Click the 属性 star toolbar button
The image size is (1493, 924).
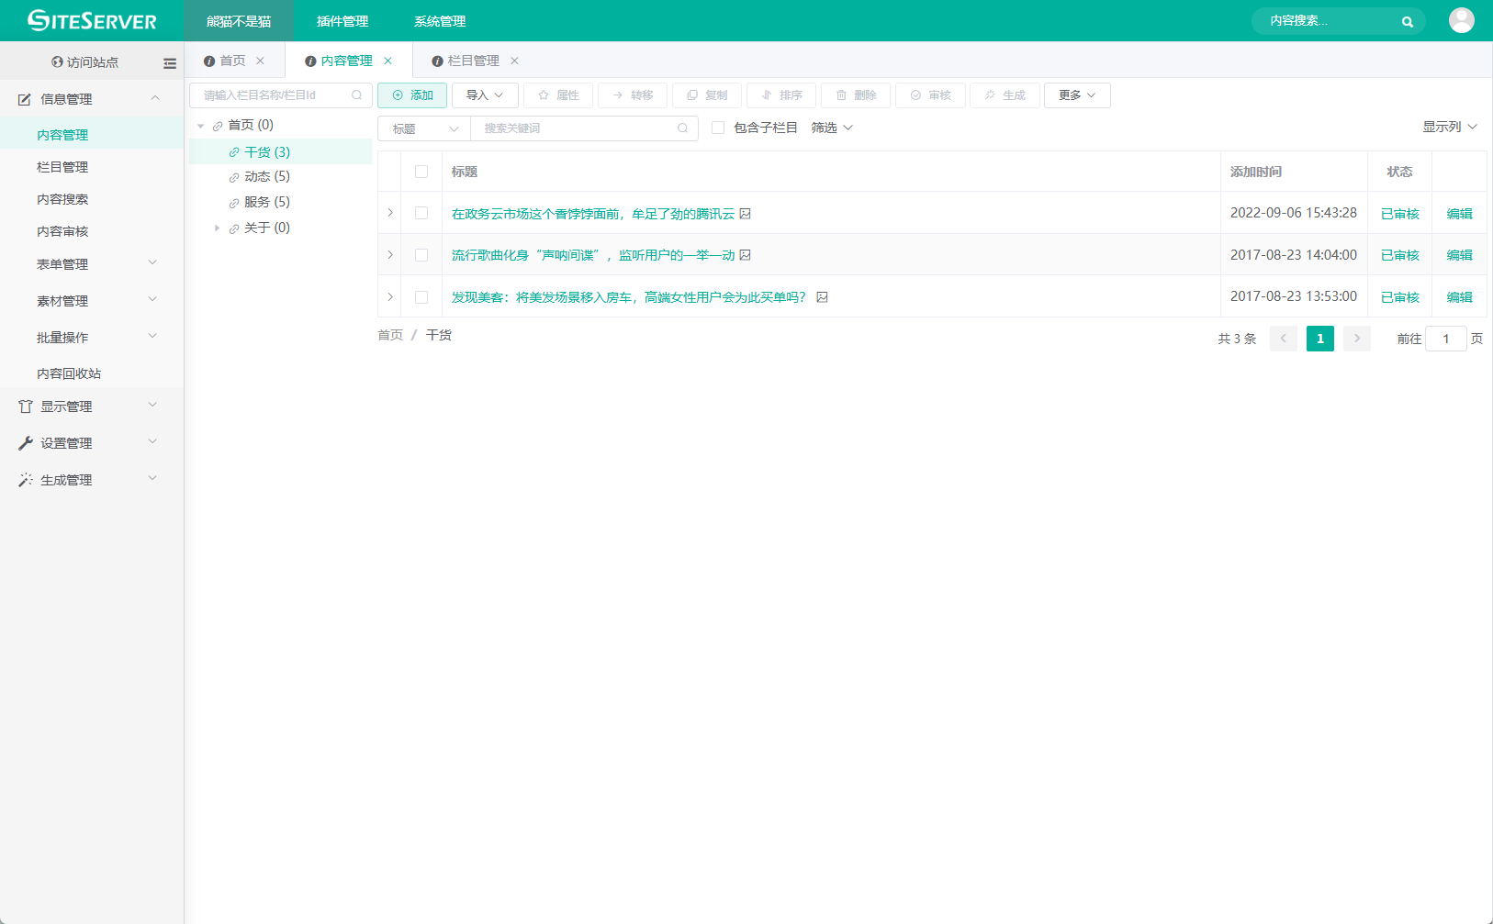click(558, 95)
